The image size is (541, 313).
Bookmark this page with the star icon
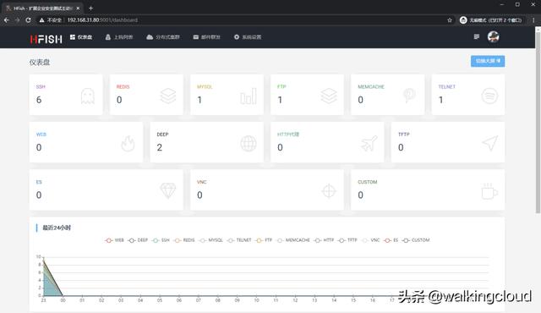point(450,20)
